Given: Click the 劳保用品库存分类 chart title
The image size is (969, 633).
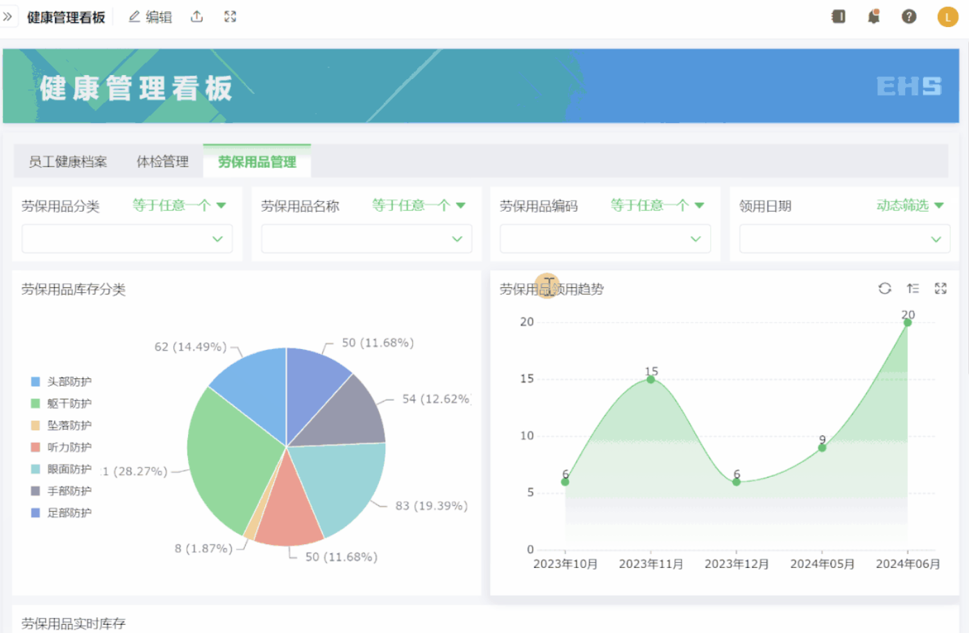Looking at the screenshot, I should [x=74, y=289].
